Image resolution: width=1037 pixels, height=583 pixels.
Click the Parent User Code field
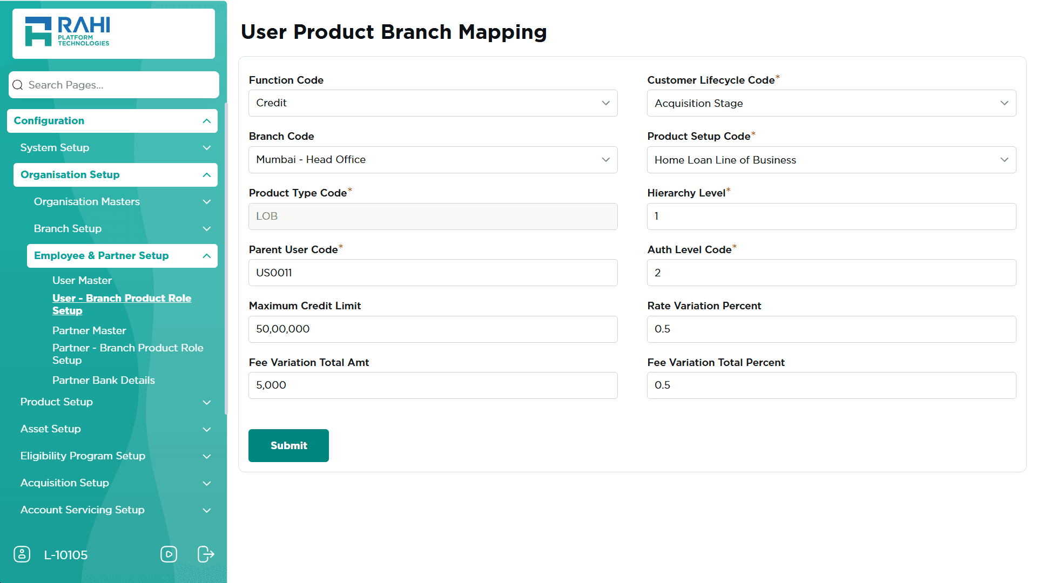tap(433, 273)
